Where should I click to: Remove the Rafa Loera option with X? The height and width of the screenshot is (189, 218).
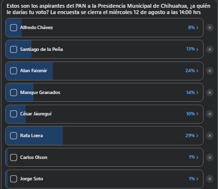210,136
